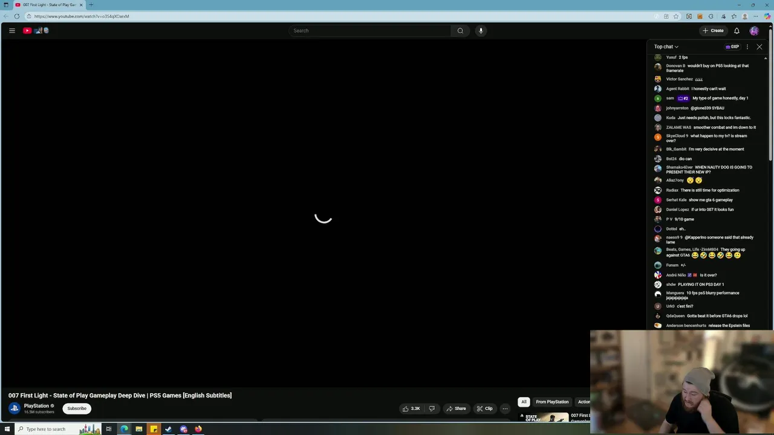Click the search magnifier button

(460, 31)
